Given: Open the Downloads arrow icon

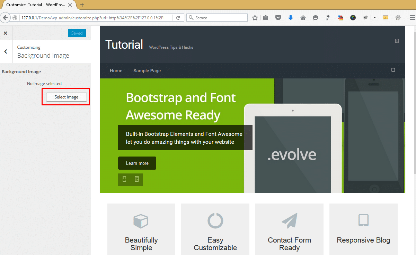Looking at the screenshot, I should click(291, 18).
